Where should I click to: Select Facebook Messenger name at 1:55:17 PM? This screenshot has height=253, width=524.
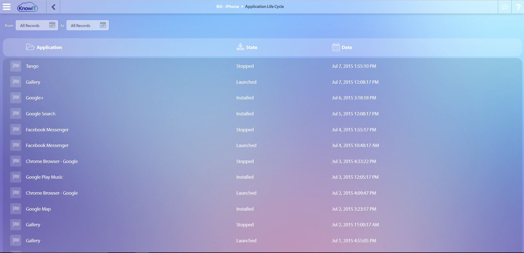click(47, 130)
